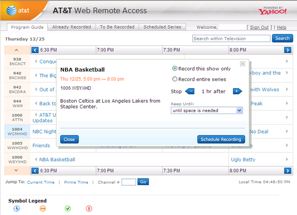This screenshot has width=297, height=215.
Task: Focus the Search within Television field
Action: [231, 38]
